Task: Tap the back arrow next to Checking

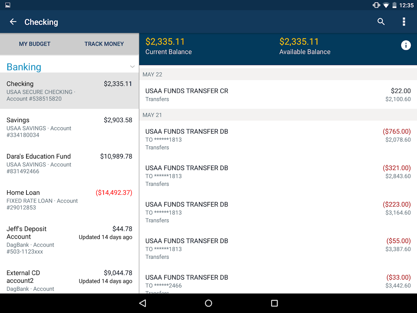Action: pos(13,22)
